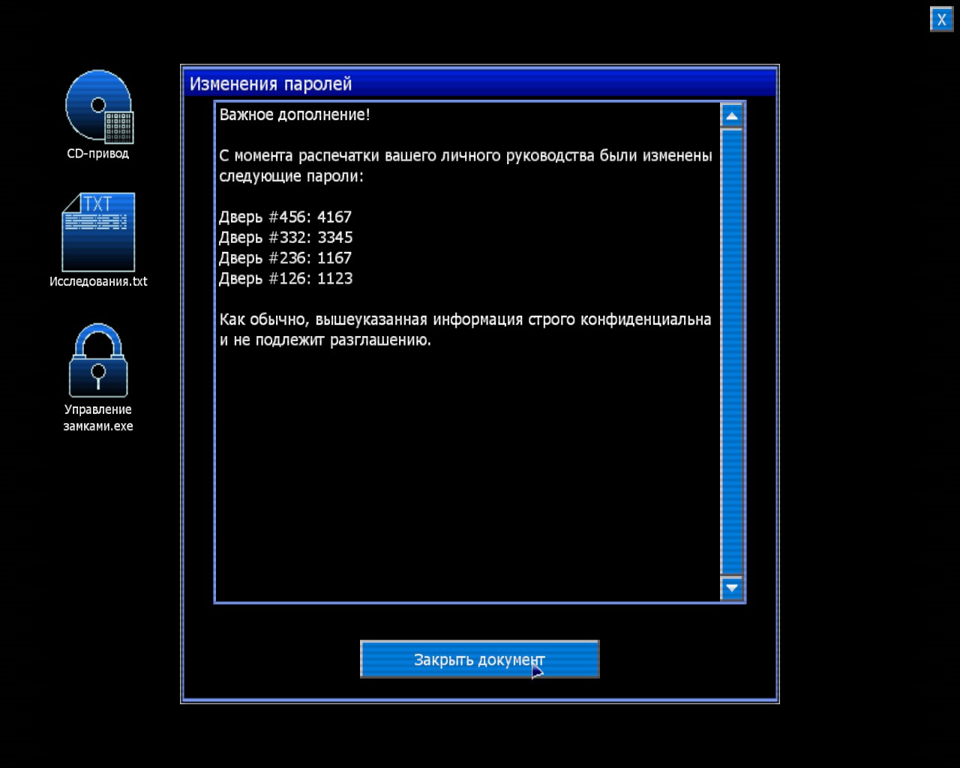The image size is (960, 768).
Task: Select the Исследования.txt text label
Action: tap(98, 282)
